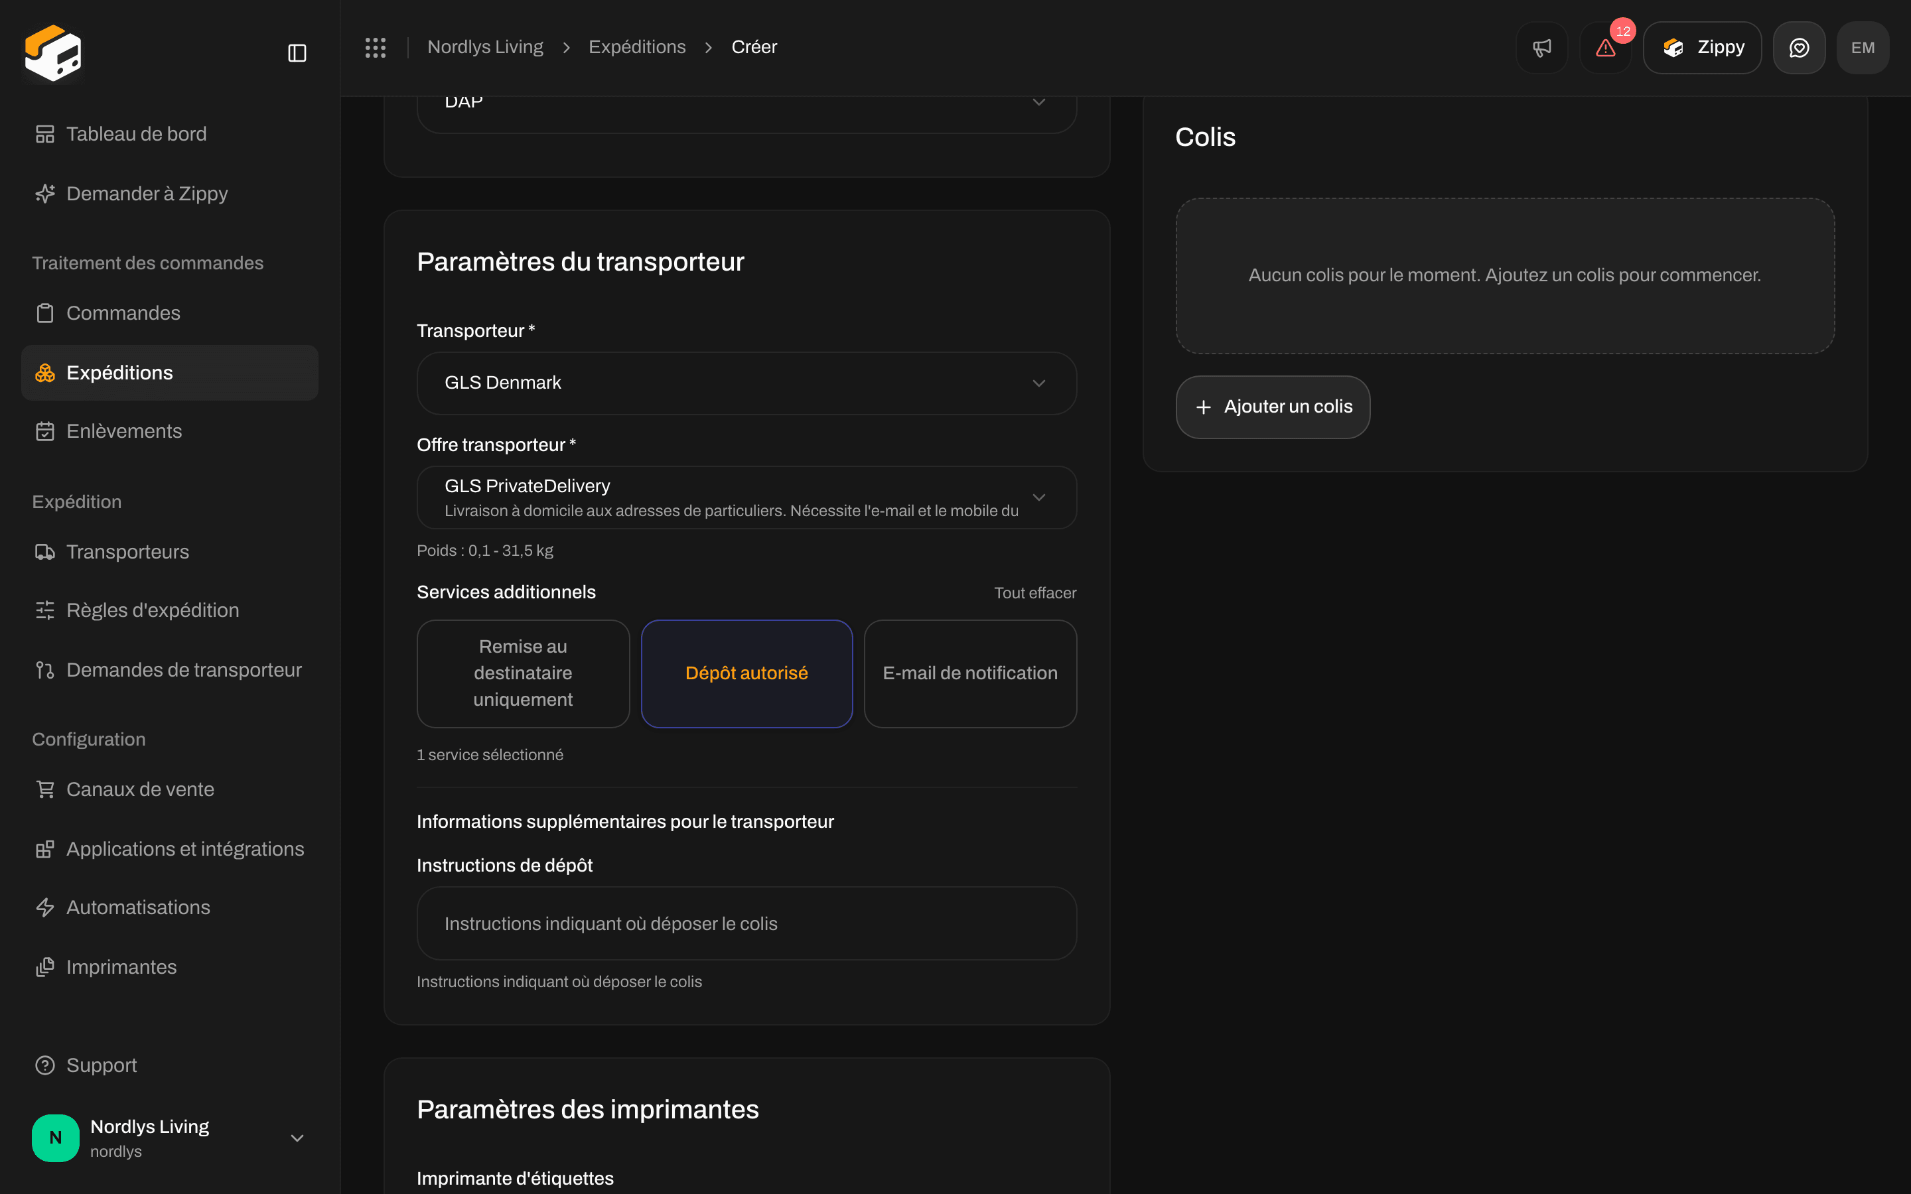
Task: Click the branch icon beside Demandes de transporteur
Action: (x=45, y=670)
